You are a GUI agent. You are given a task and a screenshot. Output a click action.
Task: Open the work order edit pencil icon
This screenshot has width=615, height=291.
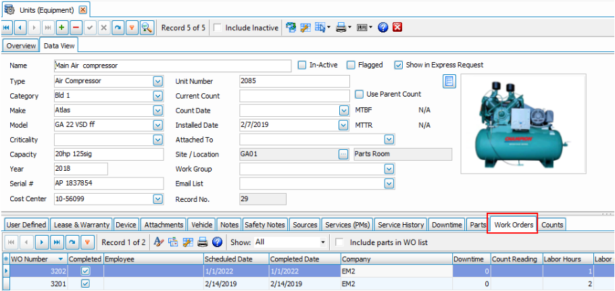pos(158,242)
